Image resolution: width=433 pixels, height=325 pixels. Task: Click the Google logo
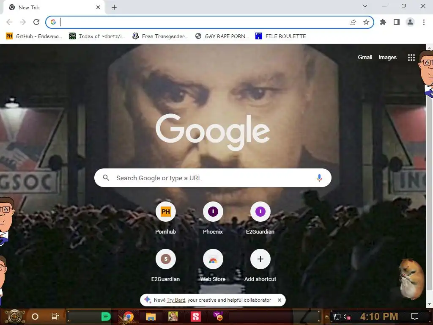click(213, 132)
